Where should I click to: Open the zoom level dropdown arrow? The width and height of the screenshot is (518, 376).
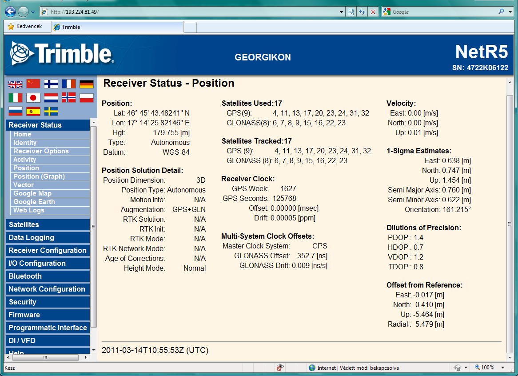tap(503, 368)
